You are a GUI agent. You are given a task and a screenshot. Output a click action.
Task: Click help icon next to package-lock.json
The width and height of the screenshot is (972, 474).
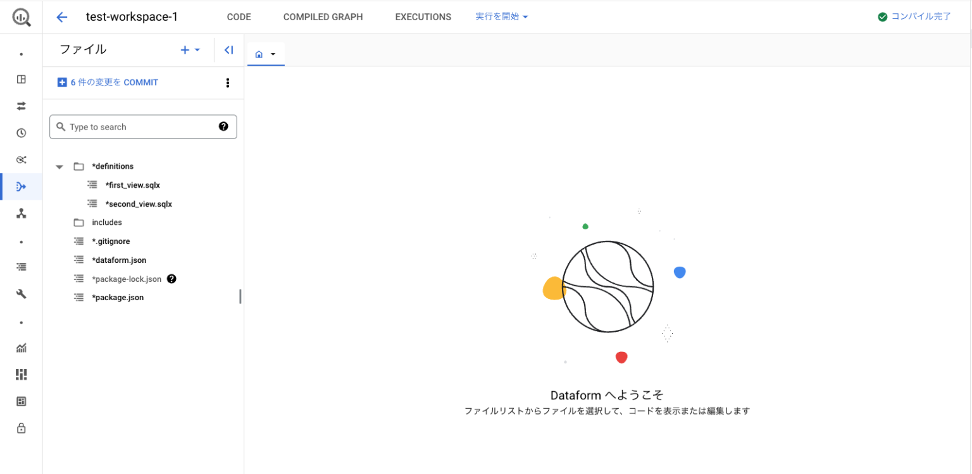click(x=171, y=279)
